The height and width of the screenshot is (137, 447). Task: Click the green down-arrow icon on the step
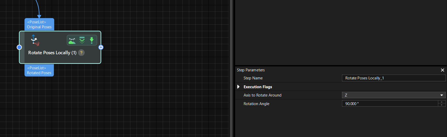[92, 40]
